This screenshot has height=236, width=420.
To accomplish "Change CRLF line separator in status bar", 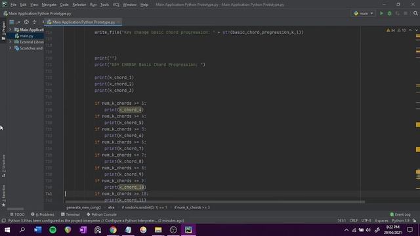I will [x=354, y=221].
